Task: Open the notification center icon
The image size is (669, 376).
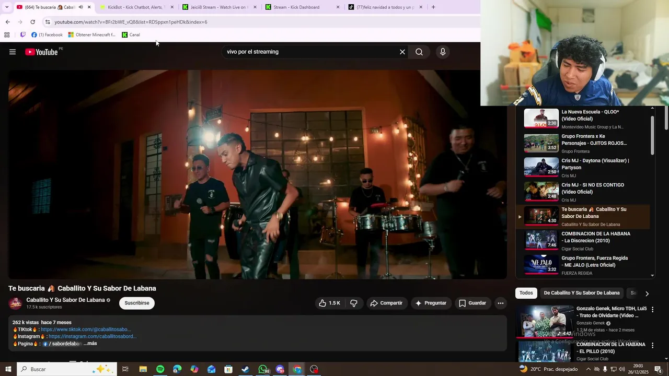Action: point(658,369)
